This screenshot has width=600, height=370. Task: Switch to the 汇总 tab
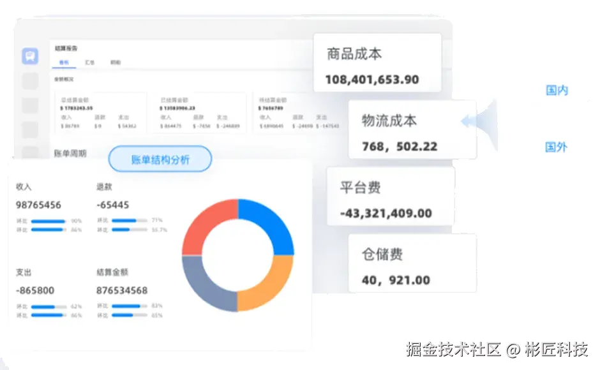coord(89,62)
